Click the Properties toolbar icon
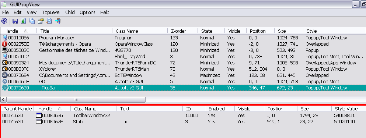 [41, 21]
